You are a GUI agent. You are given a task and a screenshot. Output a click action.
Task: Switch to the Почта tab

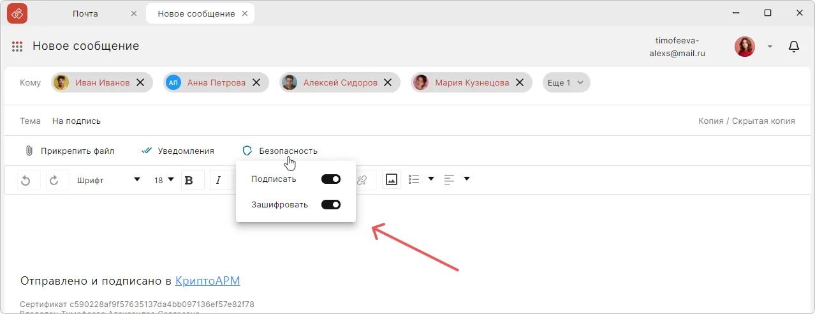pyautogui.click(x=85, y=13)
